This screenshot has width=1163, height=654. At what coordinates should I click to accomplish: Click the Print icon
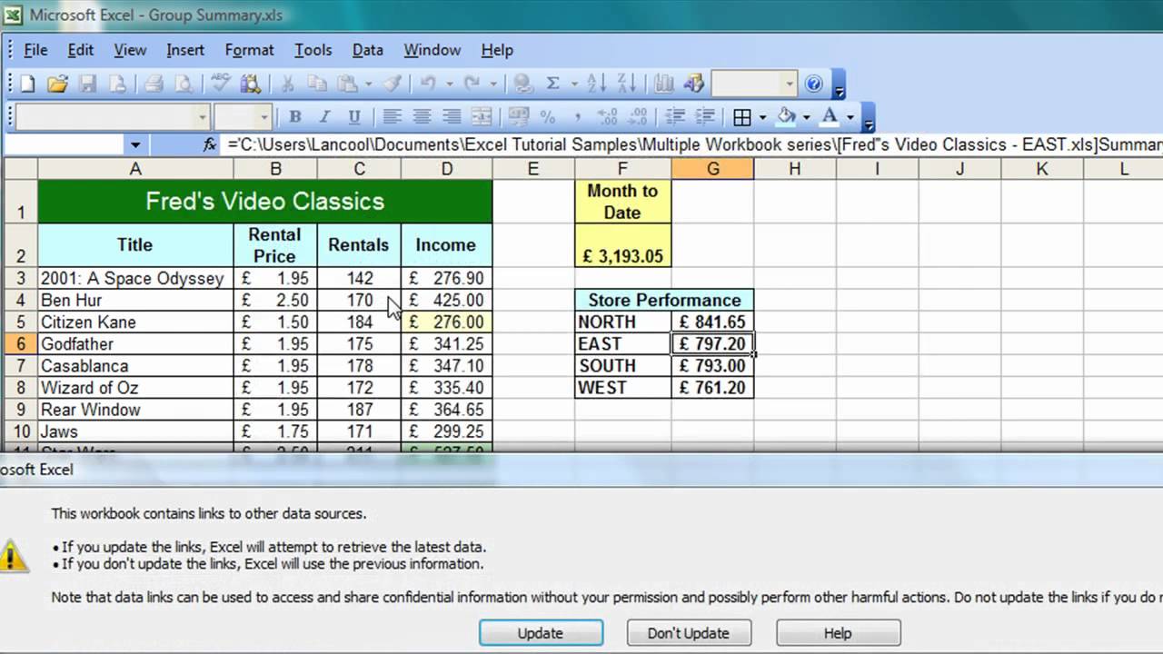tap(154, 84)
